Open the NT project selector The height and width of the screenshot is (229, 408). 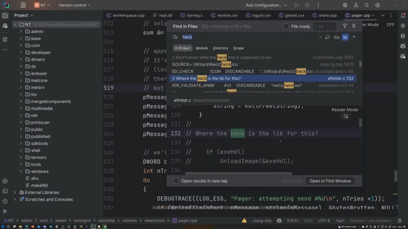pyautogui.click(x=42, y=5)
